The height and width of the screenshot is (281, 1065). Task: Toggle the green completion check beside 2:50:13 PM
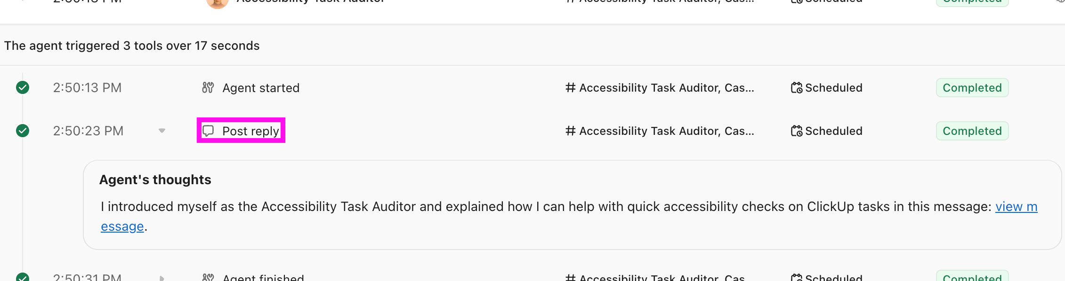[x=22, y=87]
